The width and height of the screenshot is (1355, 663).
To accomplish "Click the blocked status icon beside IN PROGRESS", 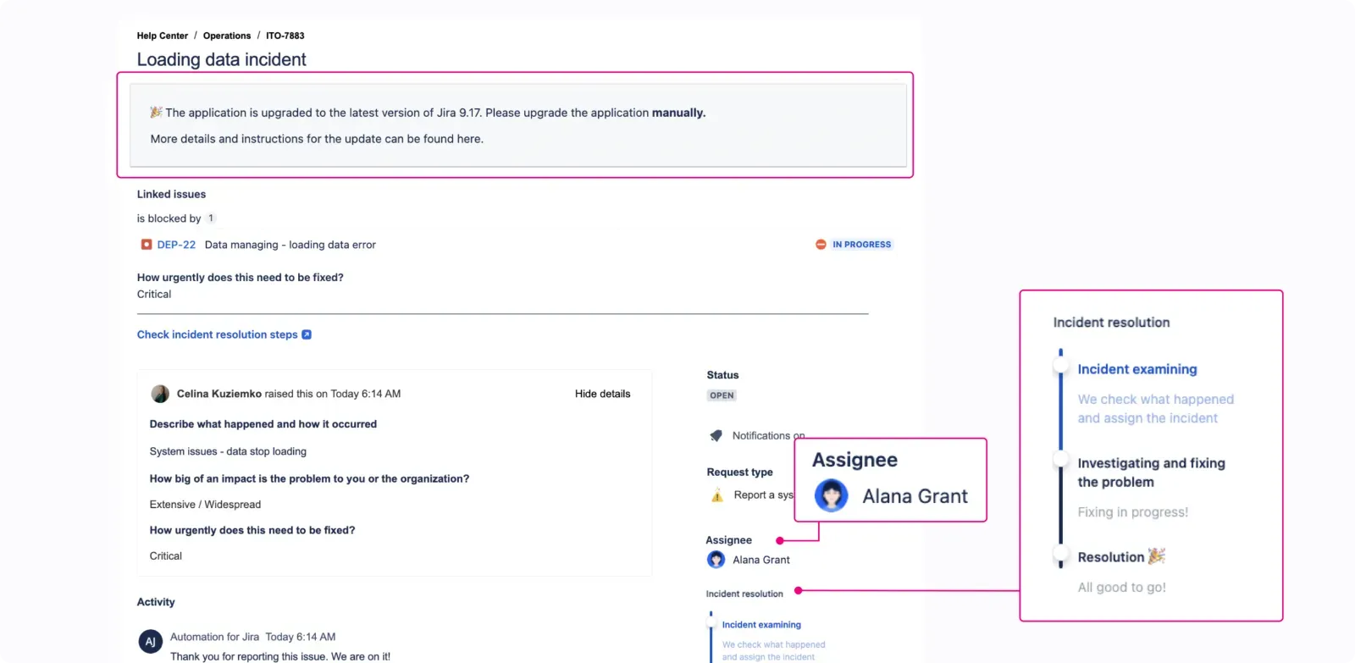I will click(821, 245).
